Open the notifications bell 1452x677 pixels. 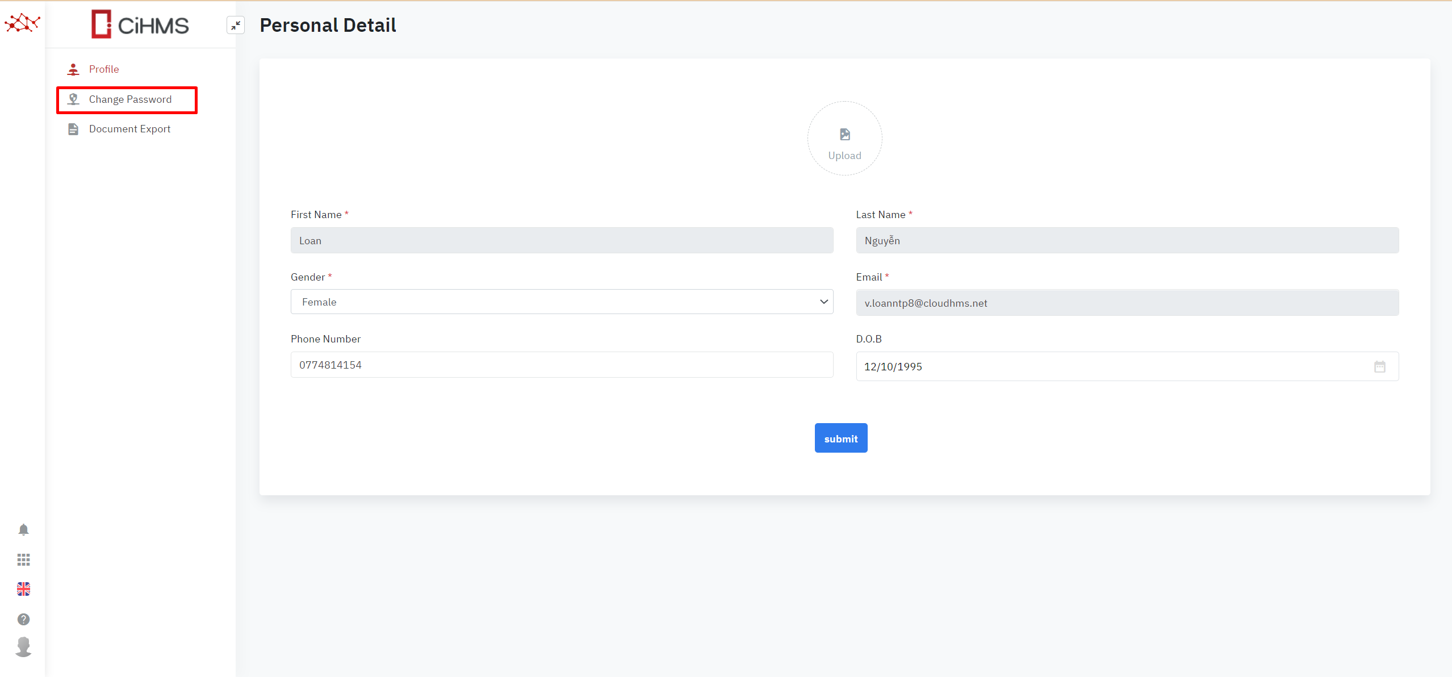(x=23, y=529)
